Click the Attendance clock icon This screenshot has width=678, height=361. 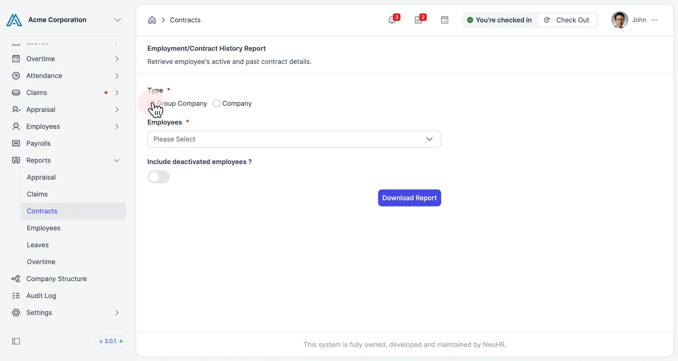click(16, 76)
